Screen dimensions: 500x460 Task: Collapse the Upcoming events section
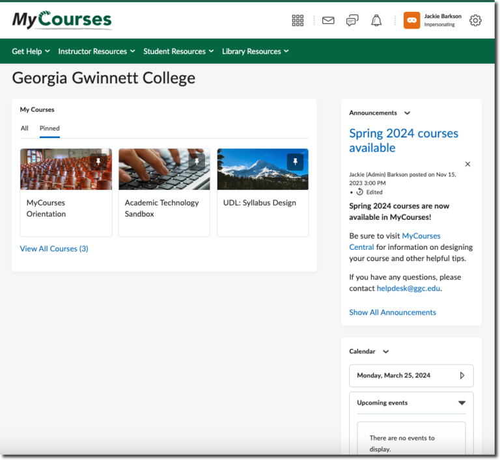(x=462, y=403)
